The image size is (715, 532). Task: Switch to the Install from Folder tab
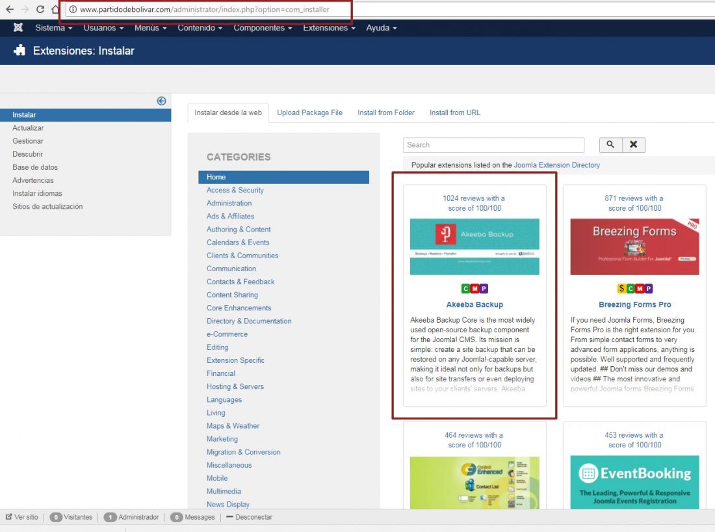[x=385, y=113]
